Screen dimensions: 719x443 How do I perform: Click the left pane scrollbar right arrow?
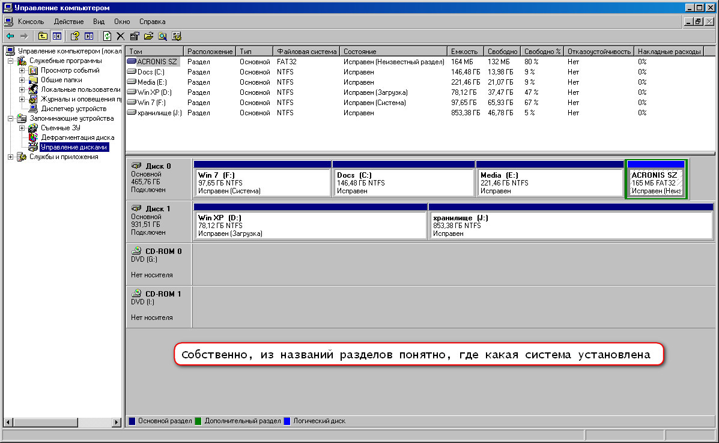(117, 421)
